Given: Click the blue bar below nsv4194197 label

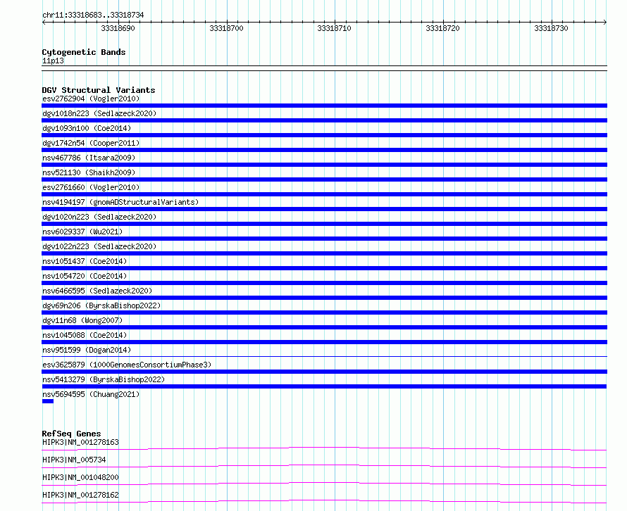Looking at the screenshot, I should coord(324,209).
